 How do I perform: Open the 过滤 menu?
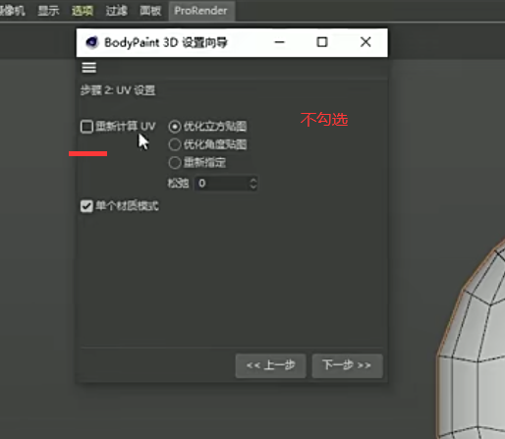(x=116, y=11)
